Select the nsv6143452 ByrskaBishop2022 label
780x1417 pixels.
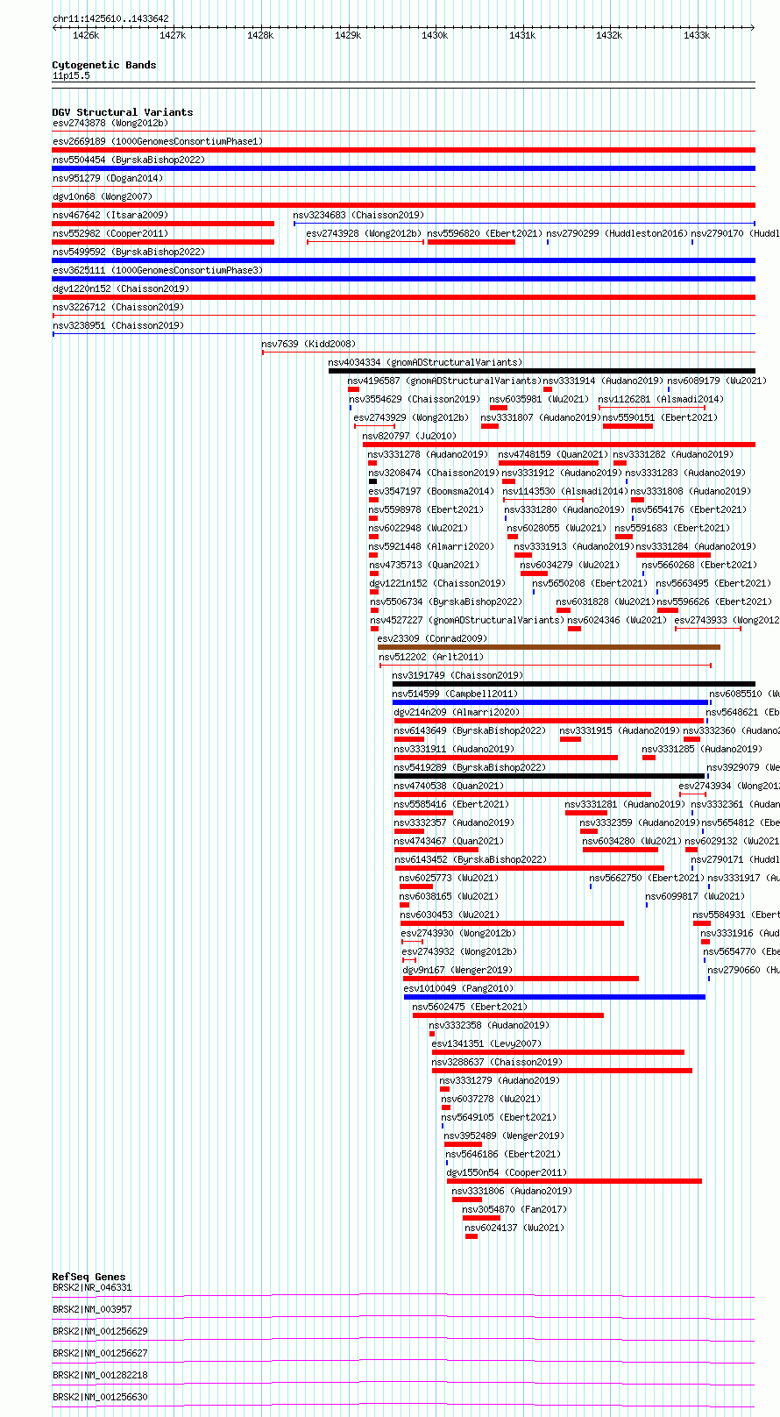471,859
